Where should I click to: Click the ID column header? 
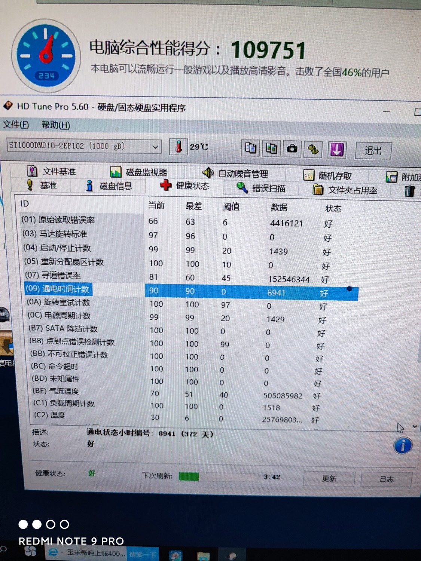(x=24, y=203)
